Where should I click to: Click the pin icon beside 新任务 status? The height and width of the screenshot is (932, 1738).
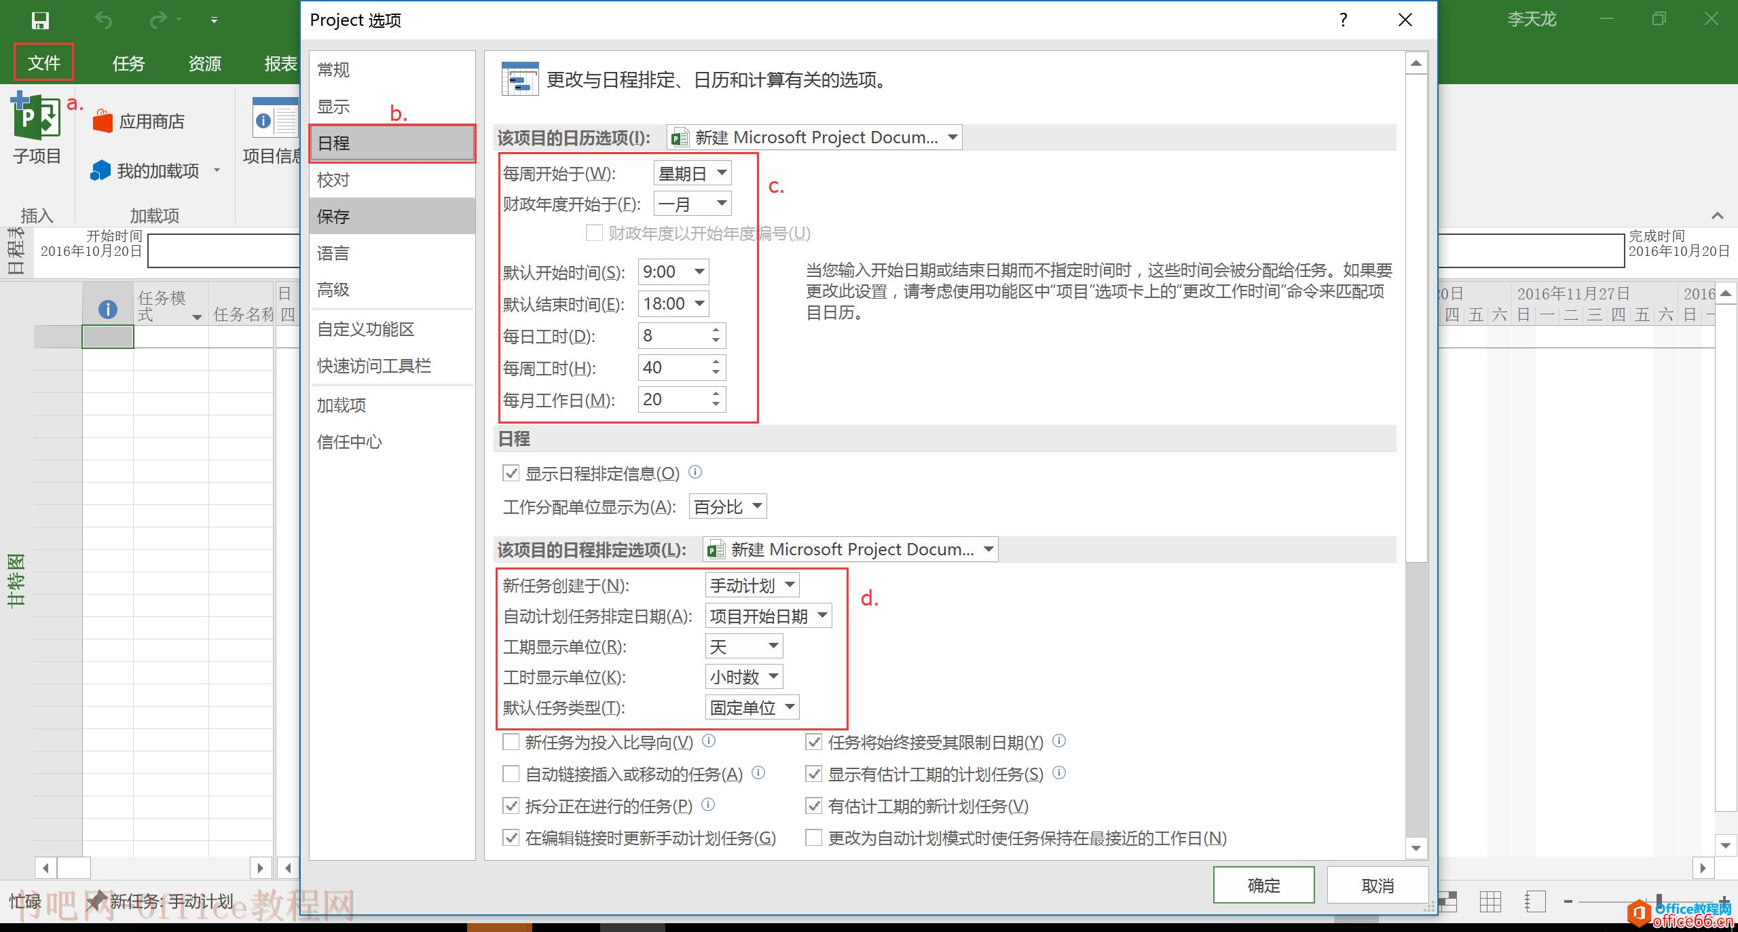96,901
